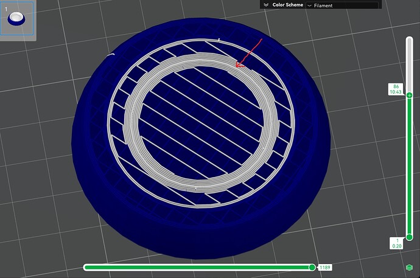The height and width of the screenshot is (278, 420).
Task: Open the Filament color scheme dropdown
Action: [342, 5]
